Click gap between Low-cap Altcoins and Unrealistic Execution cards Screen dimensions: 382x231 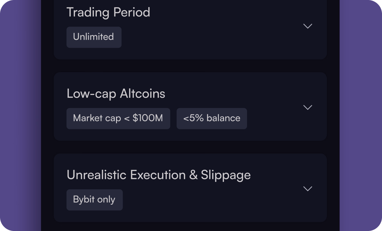pyautogui.click(x=190, y=147)
